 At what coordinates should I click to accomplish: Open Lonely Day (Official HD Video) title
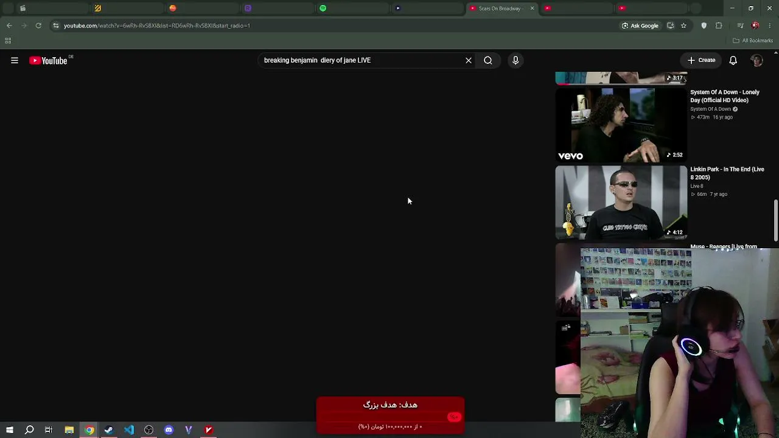pos(725,96)
